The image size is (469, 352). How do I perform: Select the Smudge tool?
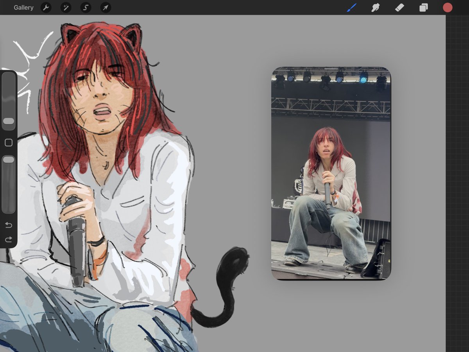pyautogui.click(x=376, y=7)
